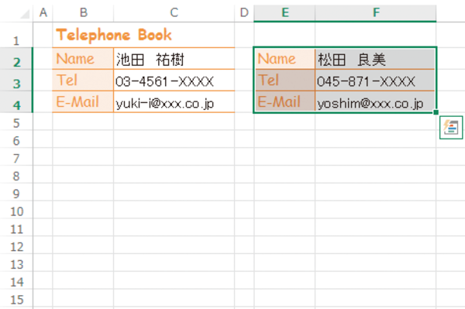The height and width of the screenshot is (309, 465).
Task: Select the cell with 'yuki-i@xxx.co.jp'
Action: (x=174, y=101)
